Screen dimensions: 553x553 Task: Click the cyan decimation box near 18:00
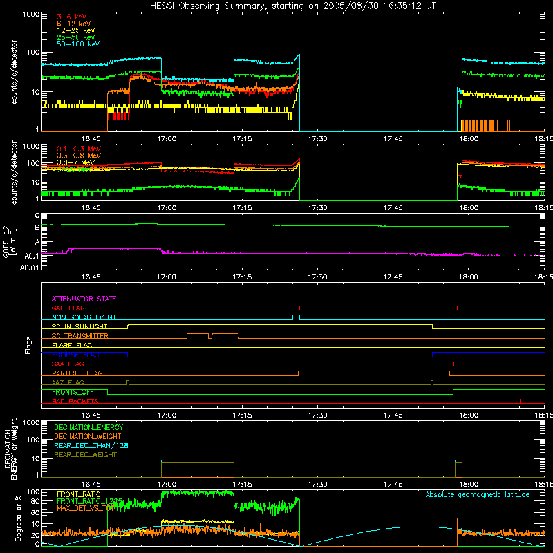(x=458, y=461)
